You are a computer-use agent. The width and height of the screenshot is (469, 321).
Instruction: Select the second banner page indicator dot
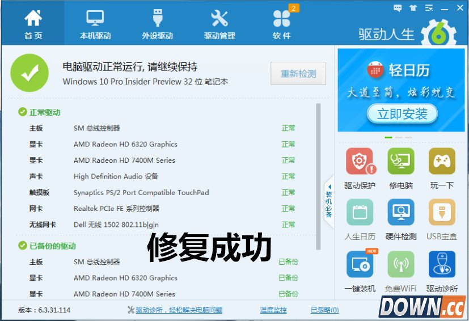click(x=399, y=137)
